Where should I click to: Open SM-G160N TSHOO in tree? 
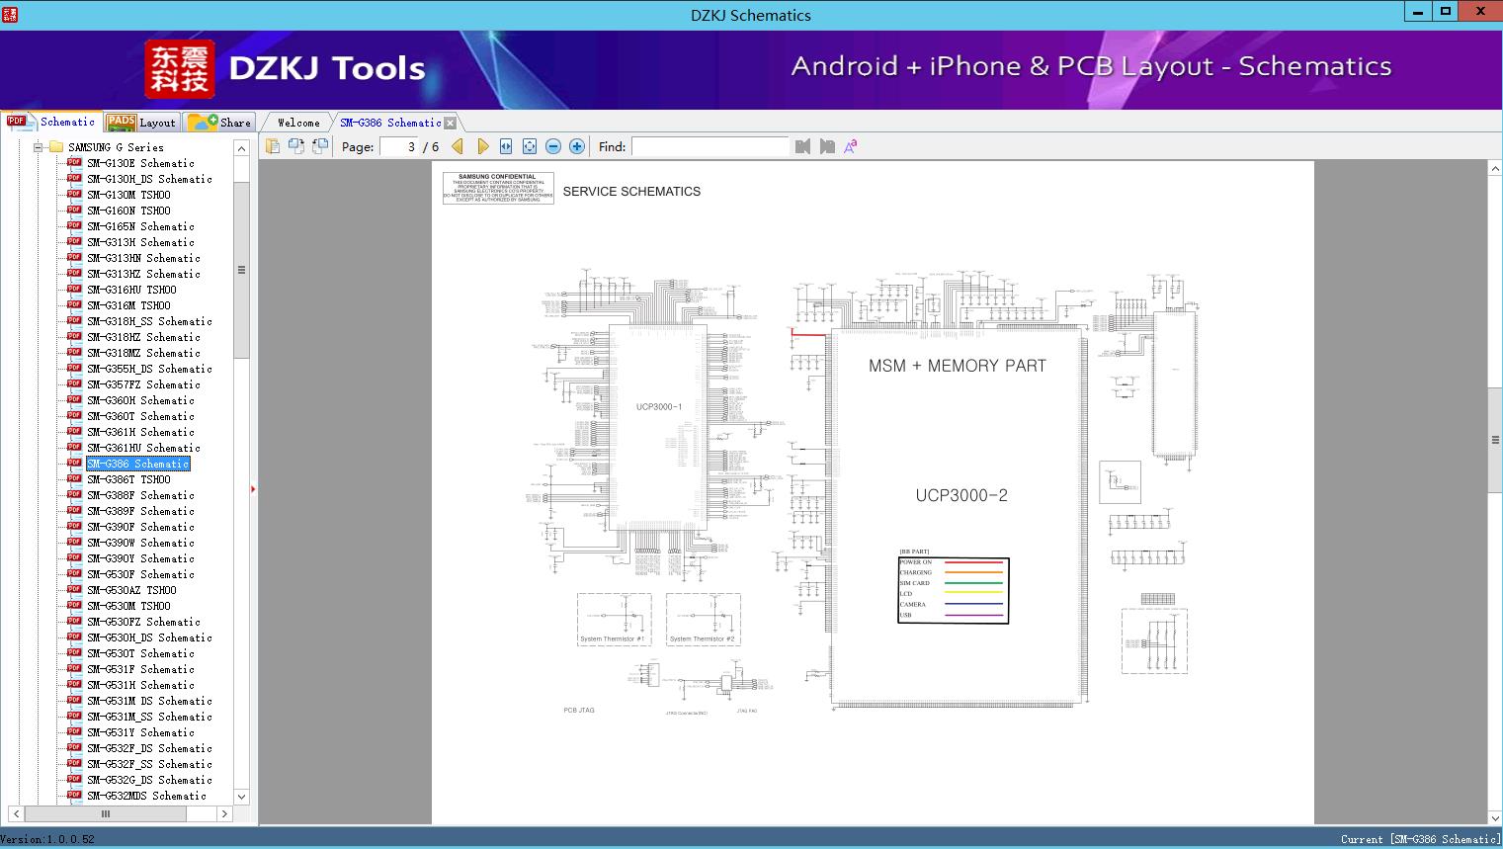(x=128, y=211)
